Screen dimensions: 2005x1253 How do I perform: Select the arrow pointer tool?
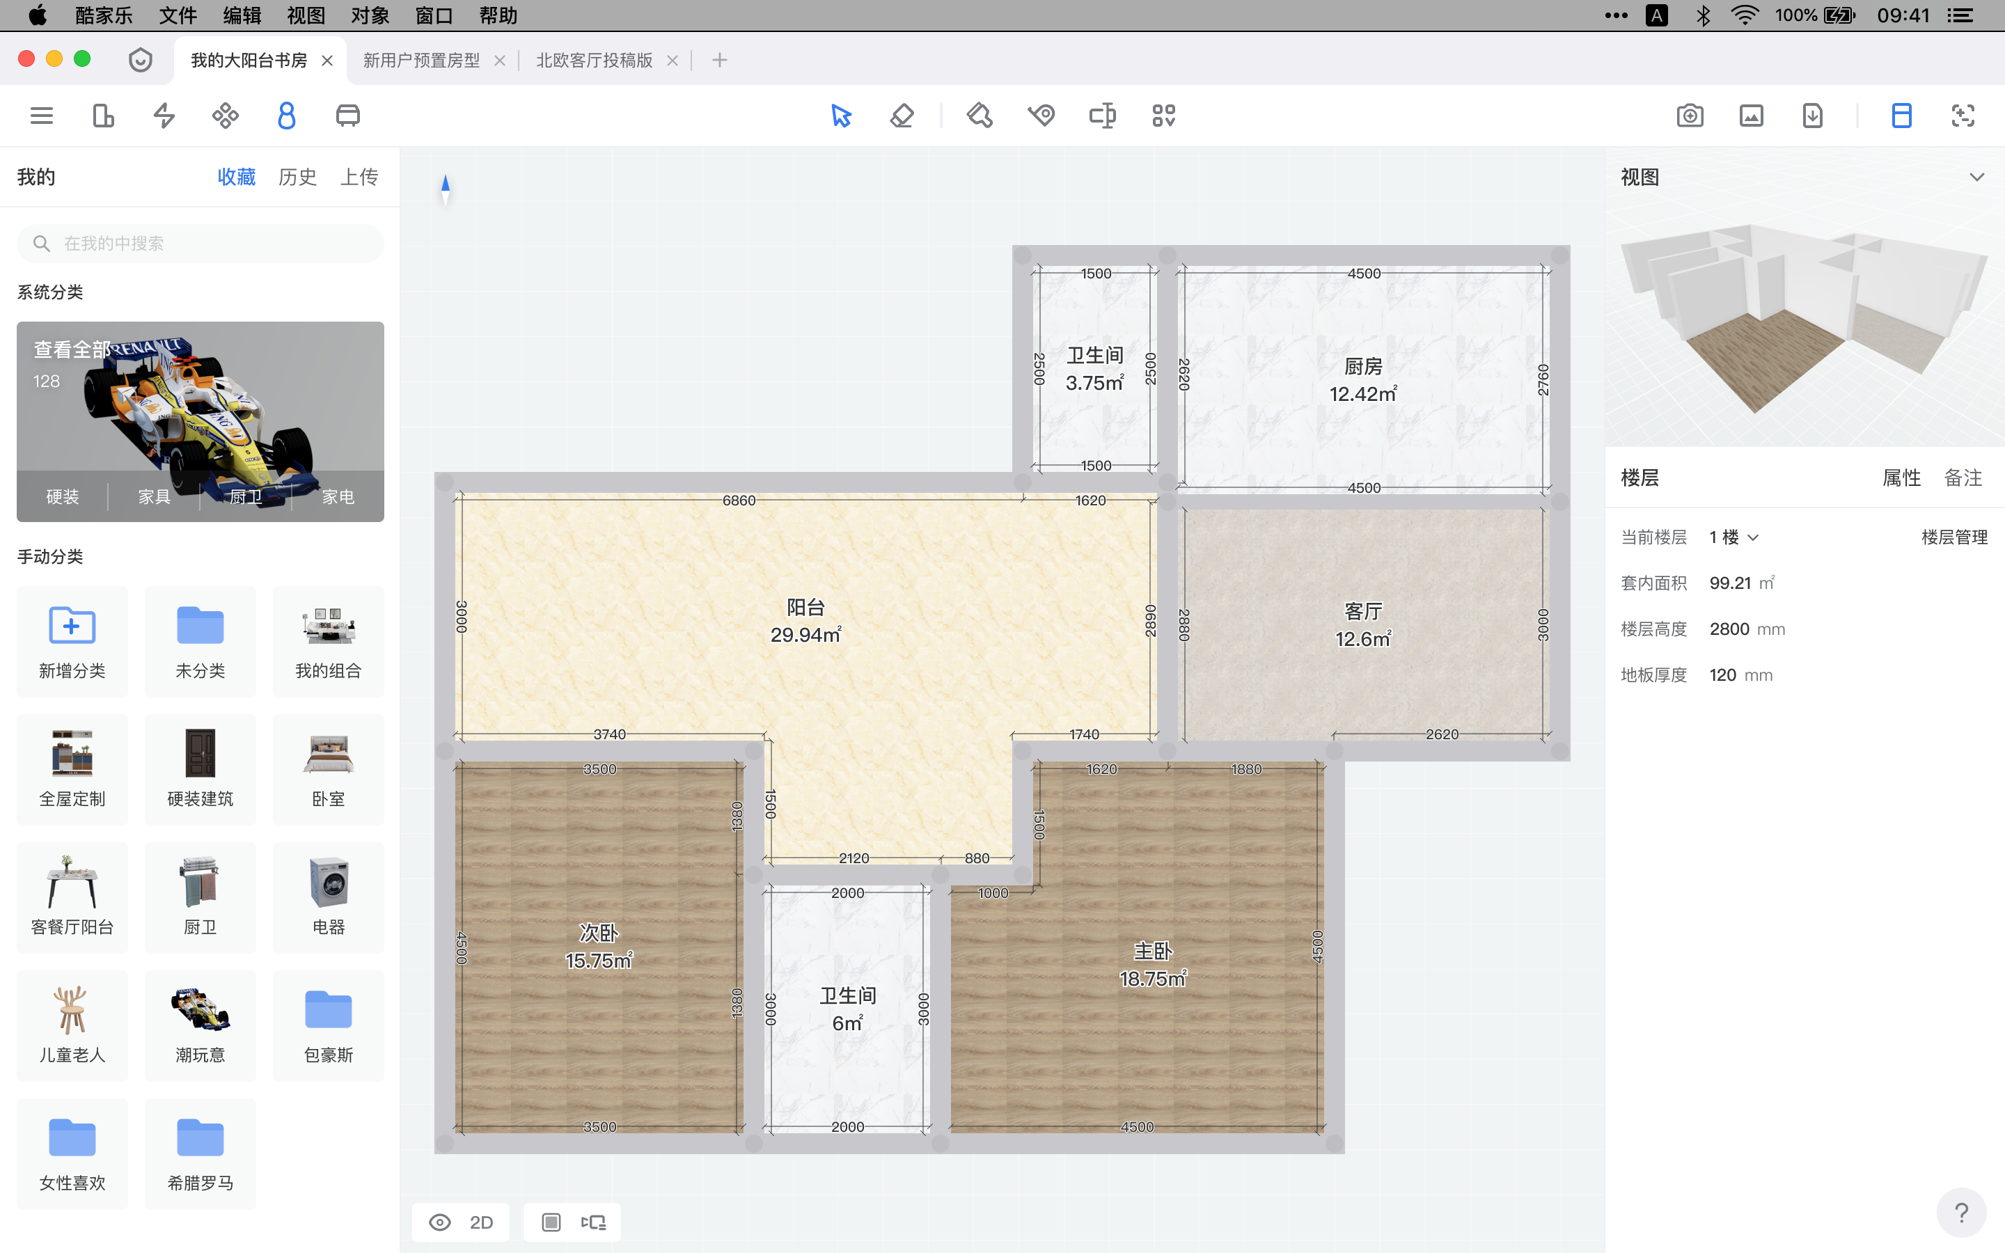(x=840, y=115)
